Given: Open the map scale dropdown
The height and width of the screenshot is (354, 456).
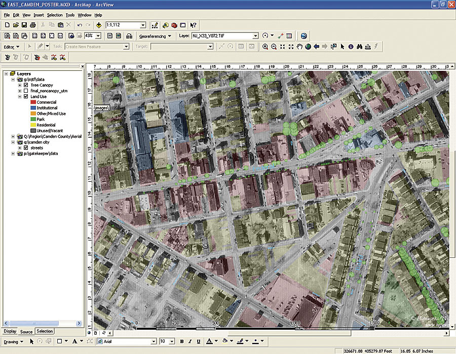Looking at the screenshot, I should pos(143,25).
